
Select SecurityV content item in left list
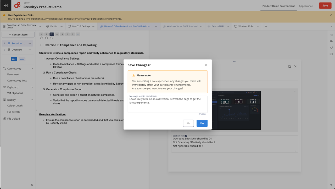(x=18, y=43)
